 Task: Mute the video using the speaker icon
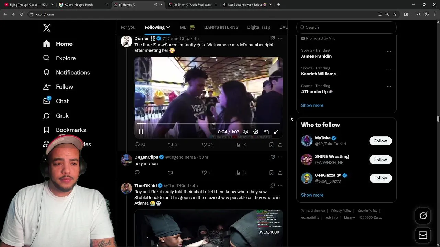[x=245, y=132]
